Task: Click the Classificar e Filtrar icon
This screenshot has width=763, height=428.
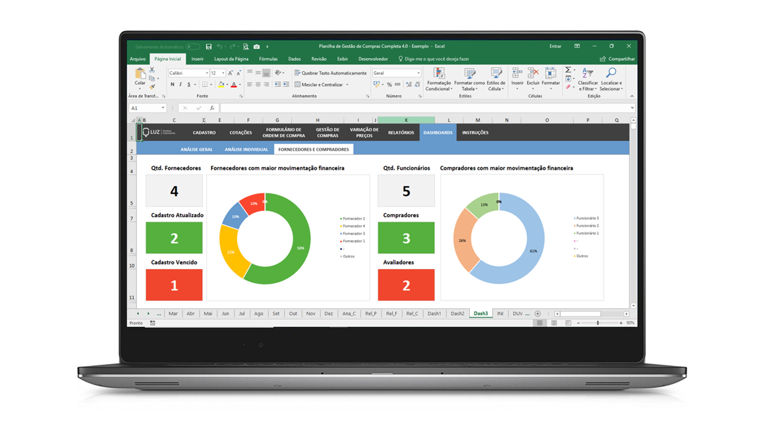Action: click(587, 73)
